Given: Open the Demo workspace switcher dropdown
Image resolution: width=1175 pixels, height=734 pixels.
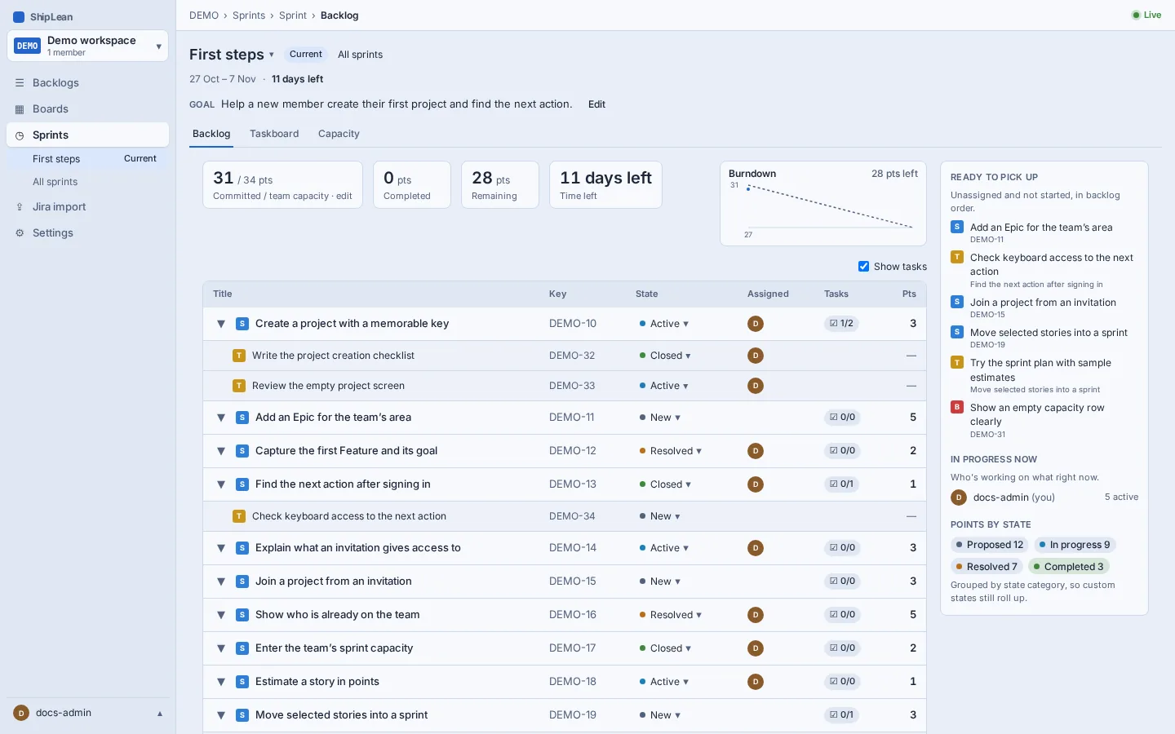Looking at the screenshot, I should (87, 46).
